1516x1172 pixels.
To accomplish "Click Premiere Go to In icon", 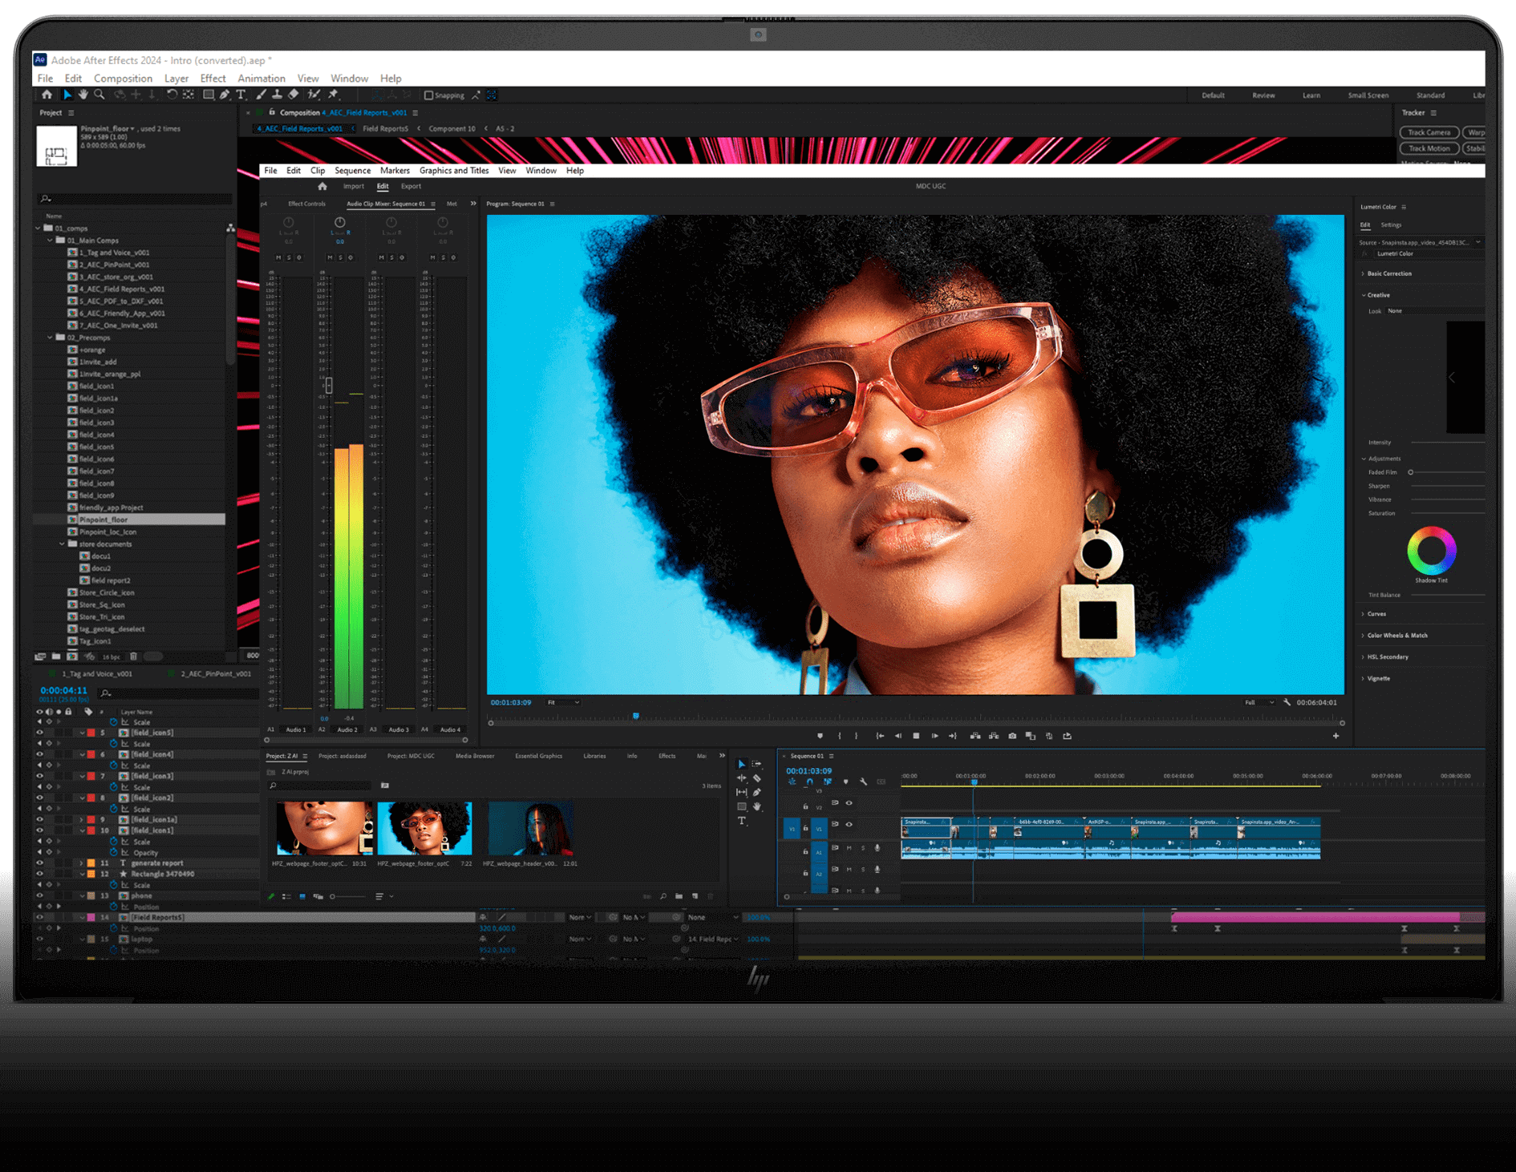I will pos(880,736).
